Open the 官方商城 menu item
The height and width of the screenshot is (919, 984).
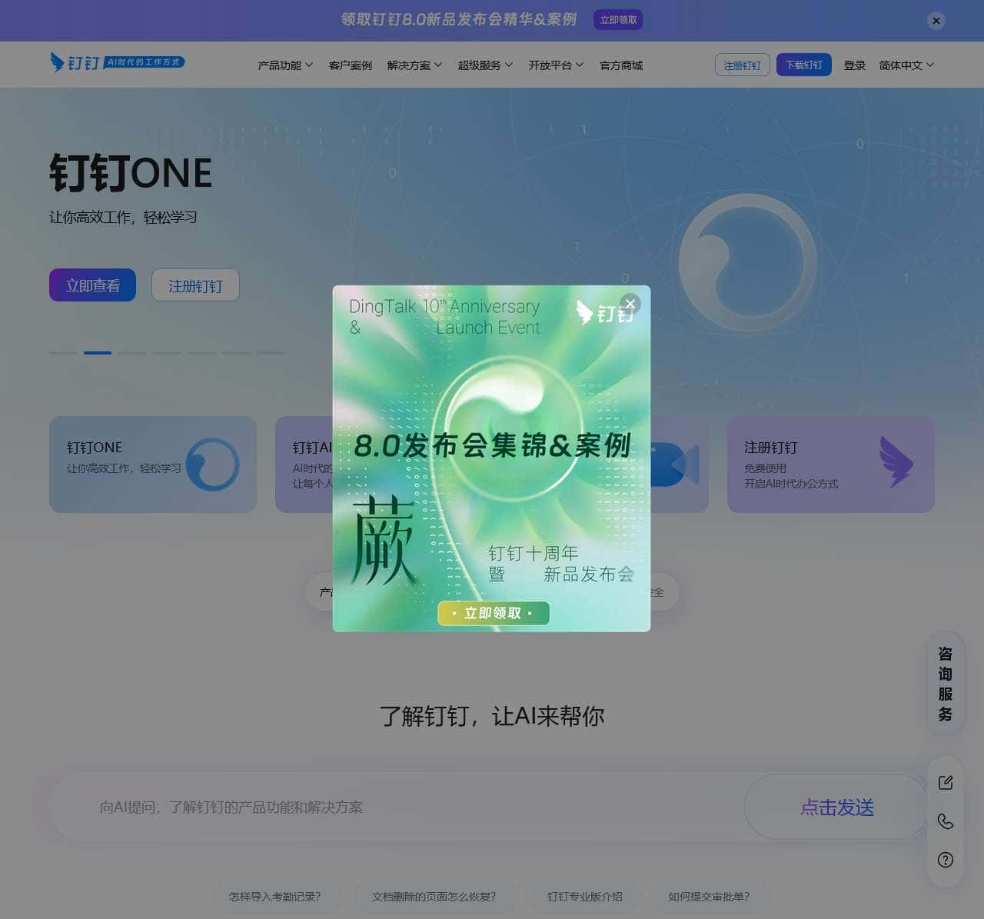[x=620, y=65]
